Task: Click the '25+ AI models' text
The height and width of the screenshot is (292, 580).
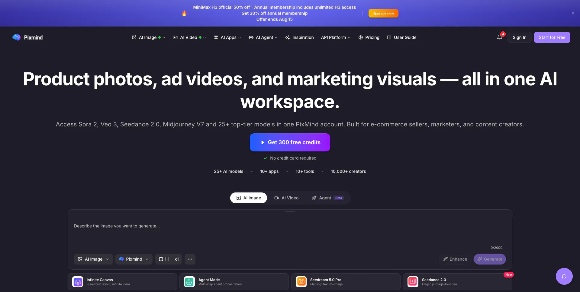Action: coord(229,171)
